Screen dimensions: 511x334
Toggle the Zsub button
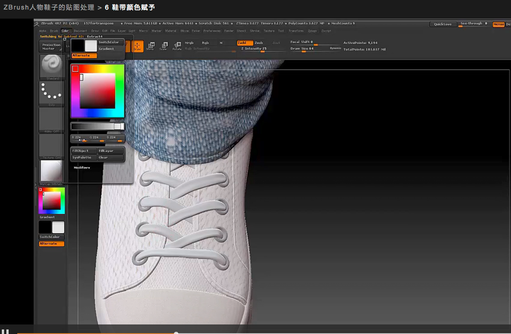click(259, 43)
